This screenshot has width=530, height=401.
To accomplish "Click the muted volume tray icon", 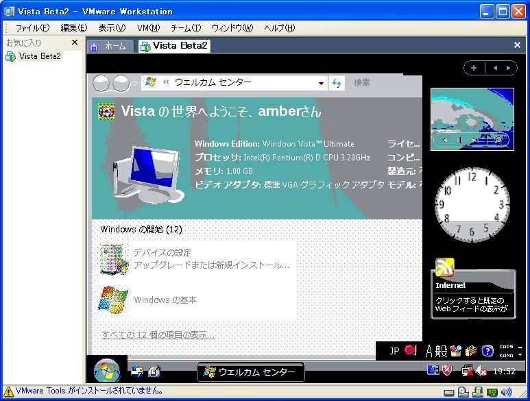I will [481, 371].
